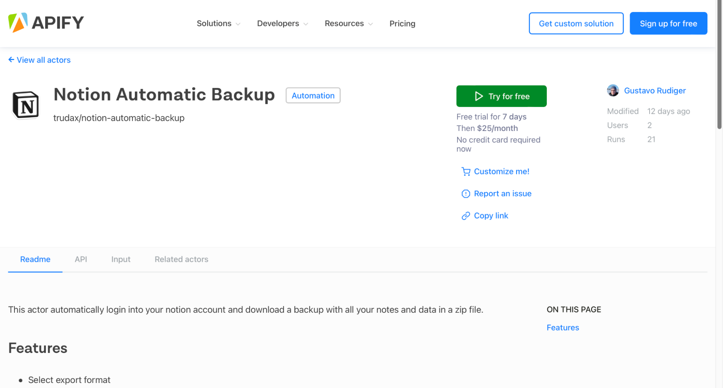Click the Automation category tag
723x388 pixels.
tap(312, 95)
